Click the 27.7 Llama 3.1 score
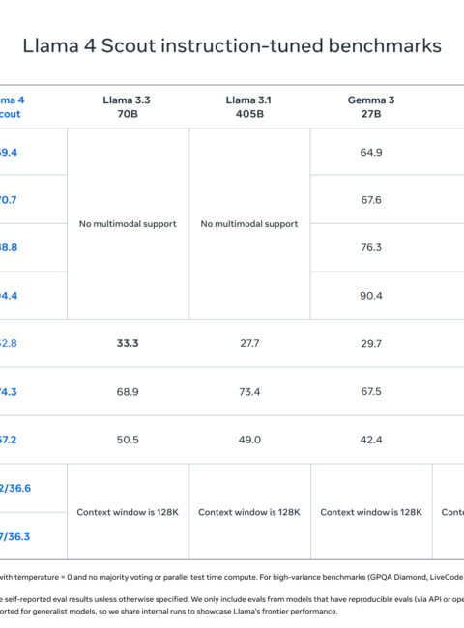Image resolution: width=464 pixels, height=628 pixels. pos(249,343)
